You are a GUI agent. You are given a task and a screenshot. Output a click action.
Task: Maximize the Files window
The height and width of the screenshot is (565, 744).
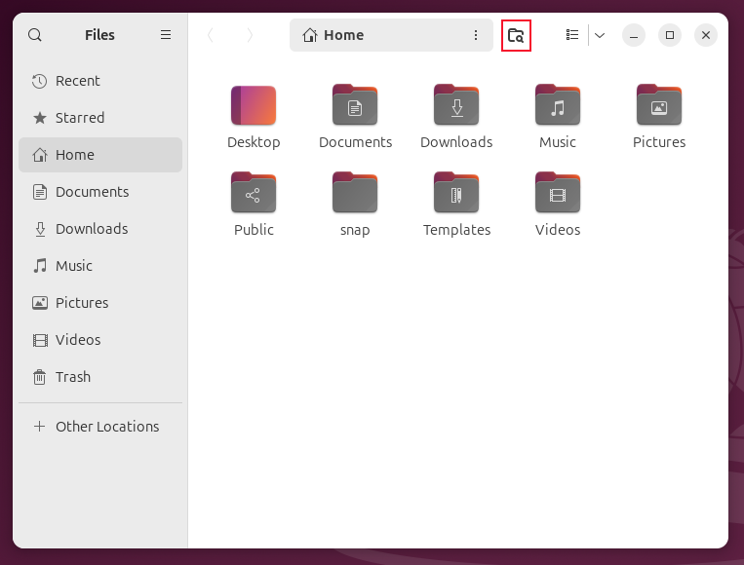[670, 35]
